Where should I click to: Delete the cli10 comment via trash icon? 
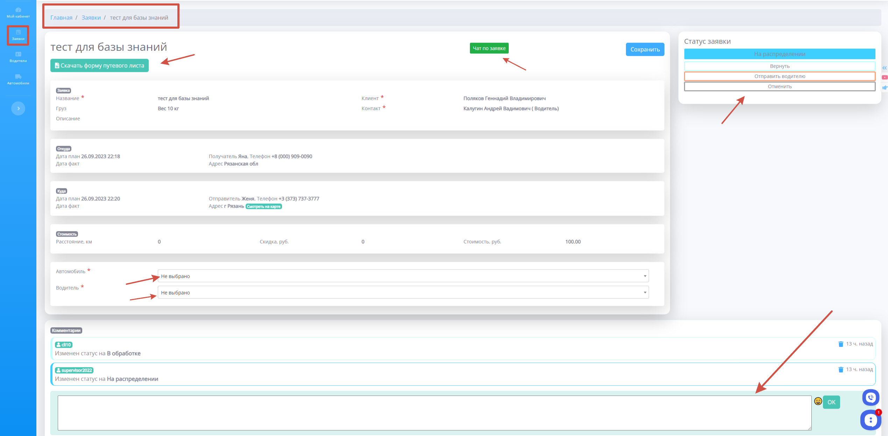pos(840,344)
